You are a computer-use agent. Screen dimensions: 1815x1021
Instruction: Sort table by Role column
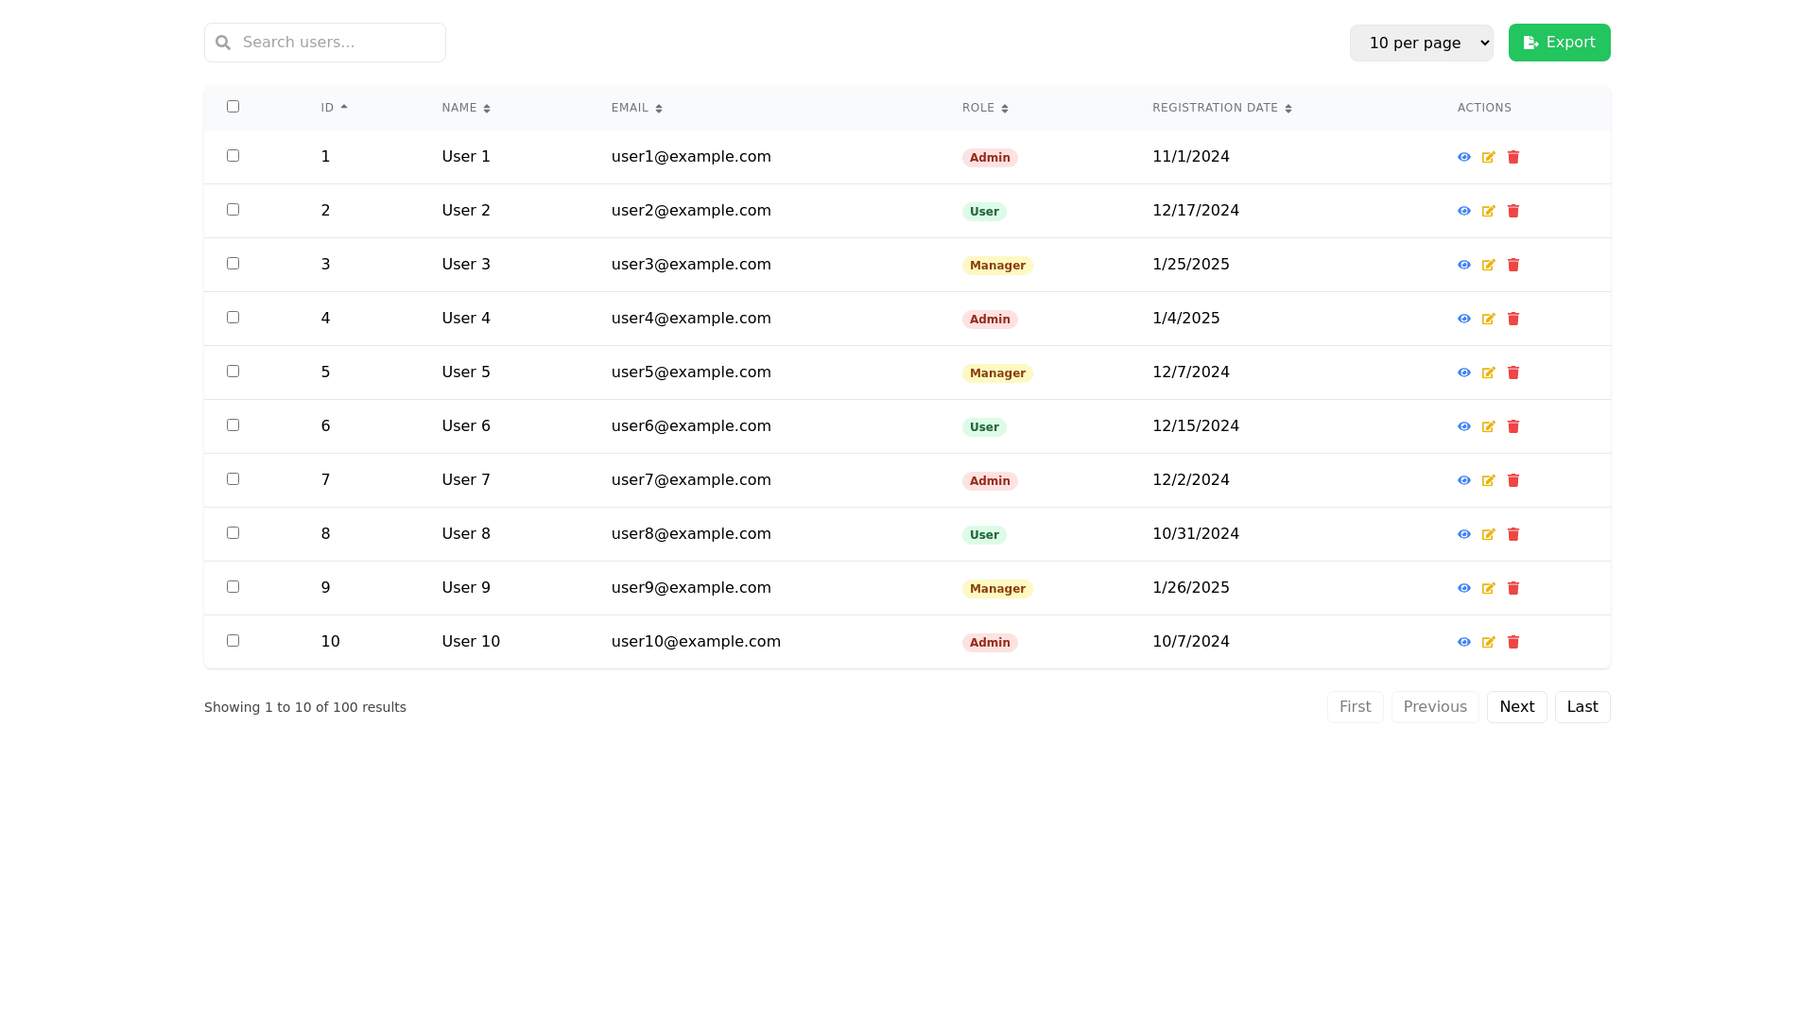pos(984,108)
